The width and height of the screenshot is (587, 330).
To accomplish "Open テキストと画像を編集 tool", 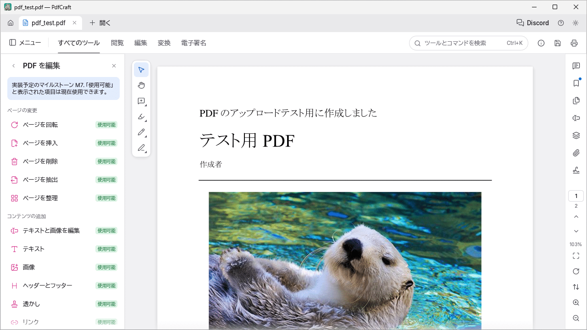I will click(62, 231).
